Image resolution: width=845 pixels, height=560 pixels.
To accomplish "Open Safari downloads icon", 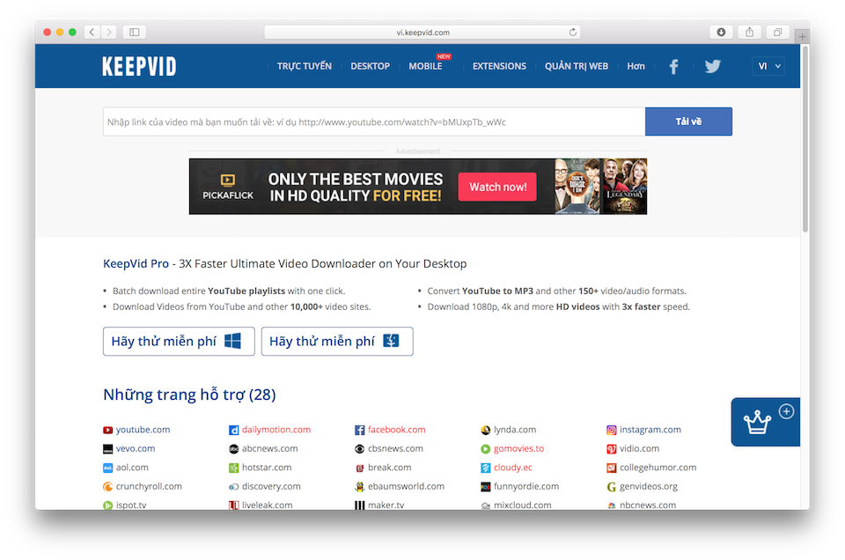I will pos(721,33).
